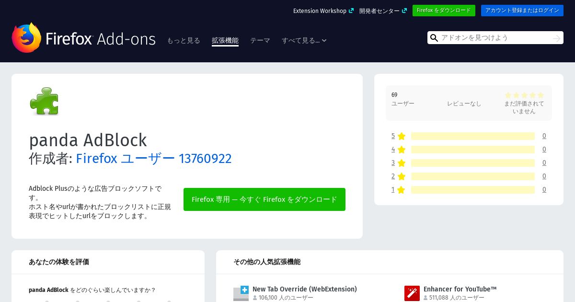The width and height of the screenshot is (575, 302).
Task: Click the New Tab Override extension icon
Action: coord(241,293)
